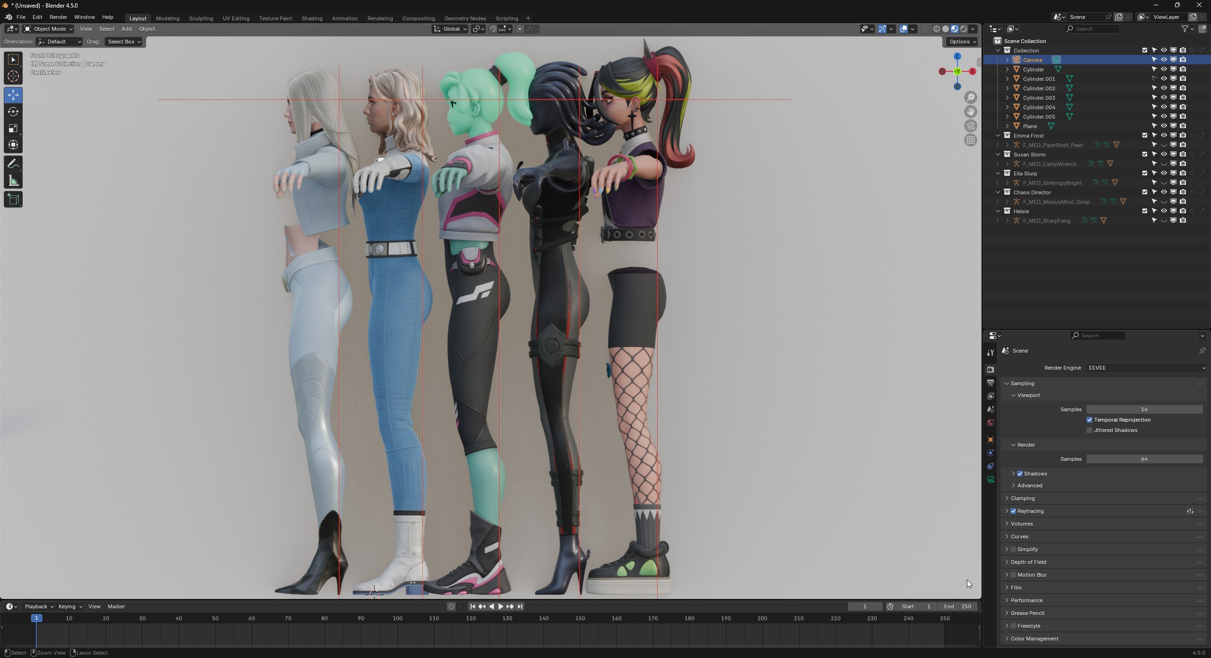Switch to the Shading workspace tab
The width and height of the screenshot is (1211, 658).
(312, 18)
